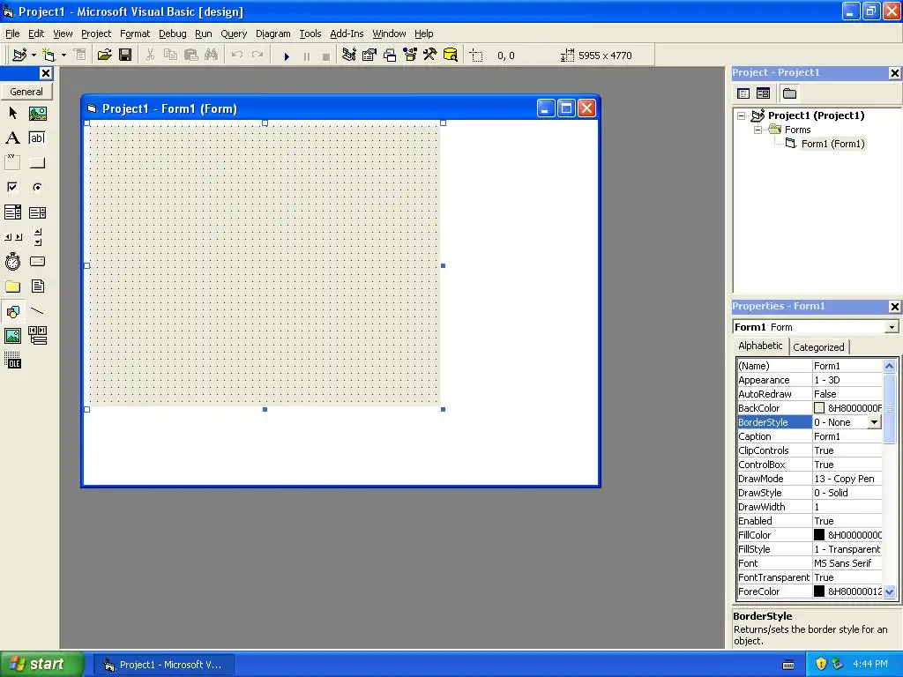Select the FileListBox control tool
903x677 pixels.
click(x=37, y=286)
